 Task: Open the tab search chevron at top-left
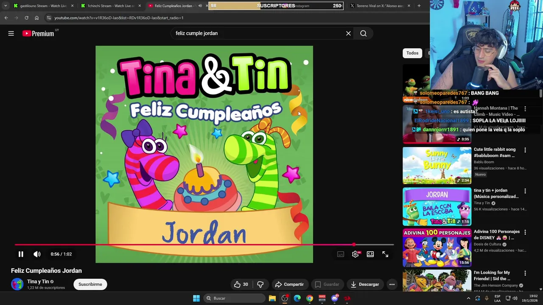(6, 6)
